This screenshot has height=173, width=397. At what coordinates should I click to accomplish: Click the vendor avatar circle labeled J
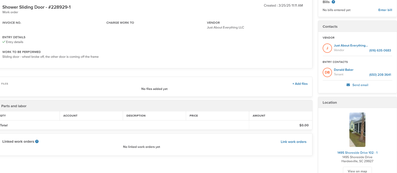(327, 48)
